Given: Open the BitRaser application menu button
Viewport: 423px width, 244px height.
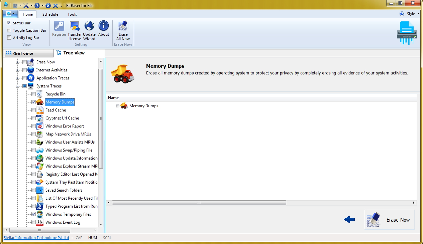Looking at the screenshot, I should pos(10,14).
